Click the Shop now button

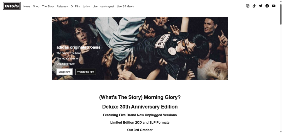point(64,72)
